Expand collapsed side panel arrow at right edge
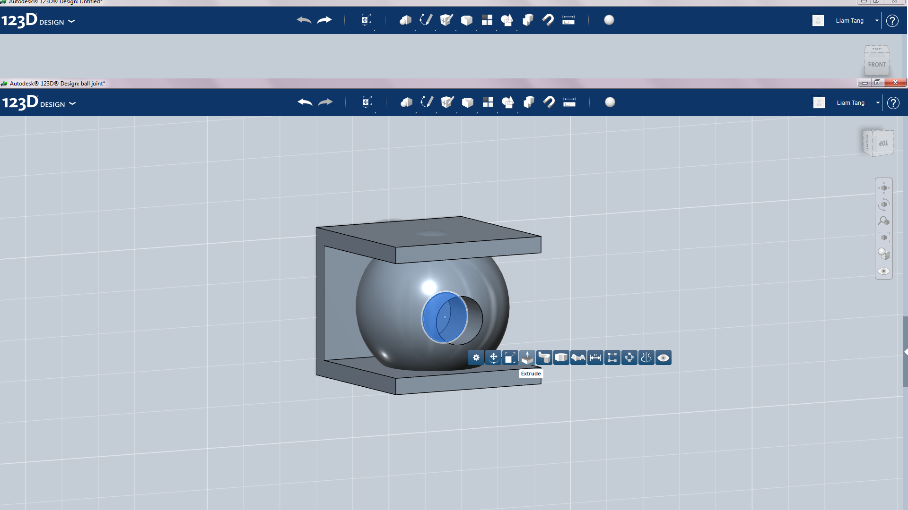908x510 pixels. point(906,352)
